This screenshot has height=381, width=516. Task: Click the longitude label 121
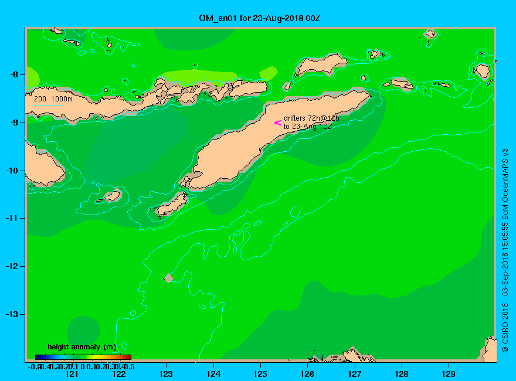coord(72,374)
